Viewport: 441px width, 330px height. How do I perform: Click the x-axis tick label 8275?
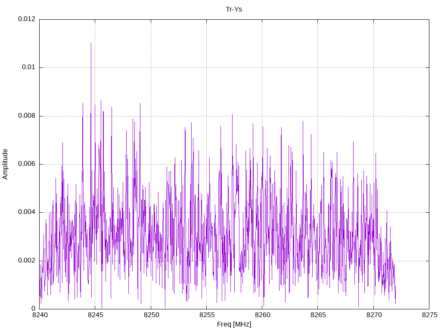[429, 315]
